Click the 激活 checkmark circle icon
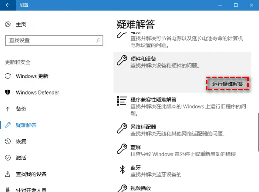 point(8,157)
